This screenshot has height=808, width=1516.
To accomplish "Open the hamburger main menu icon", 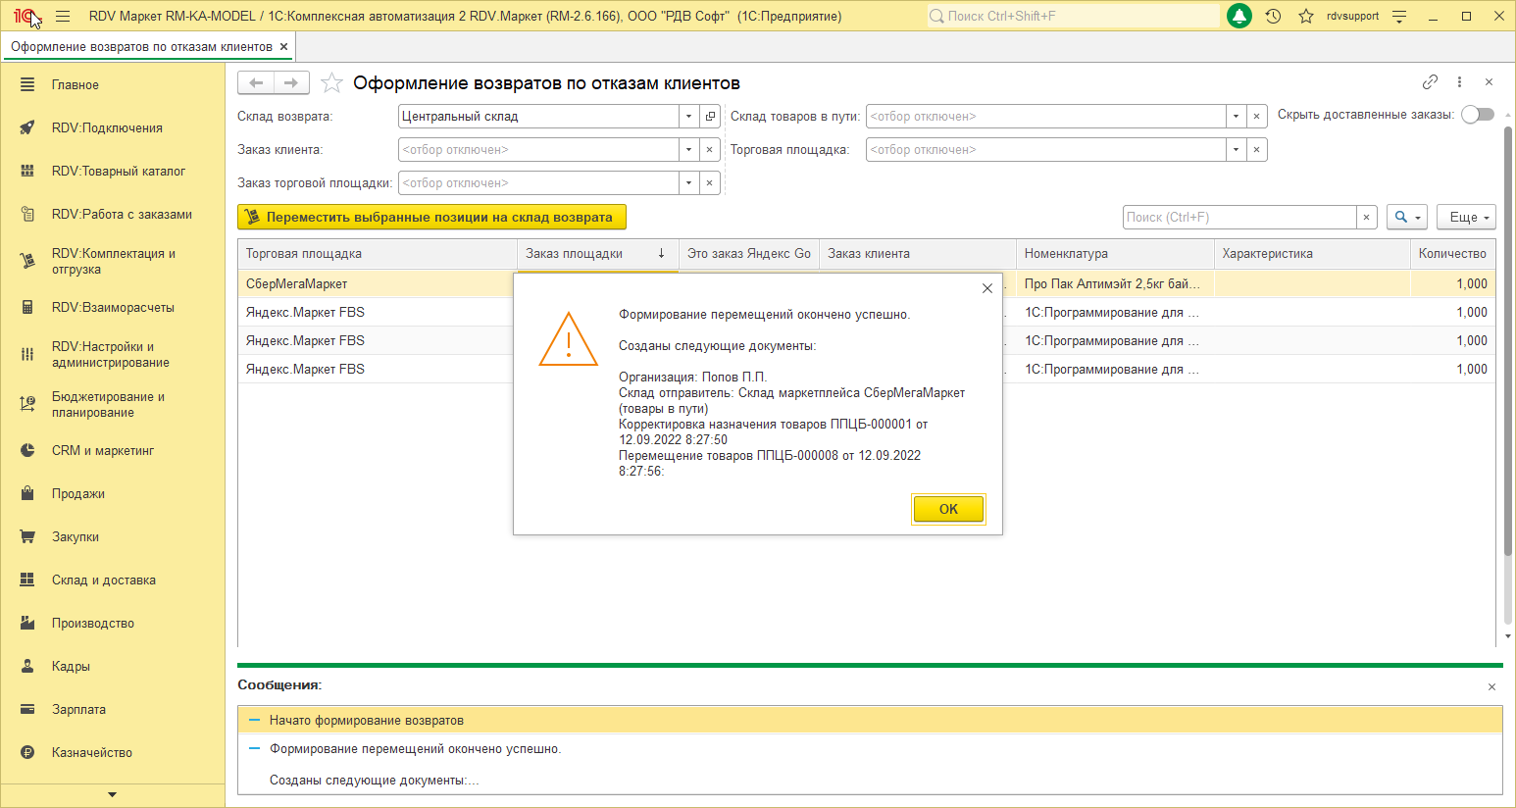I will click(63, 17).
